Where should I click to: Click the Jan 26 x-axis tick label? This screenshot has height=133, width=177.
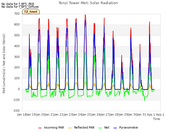coord(96,115)
